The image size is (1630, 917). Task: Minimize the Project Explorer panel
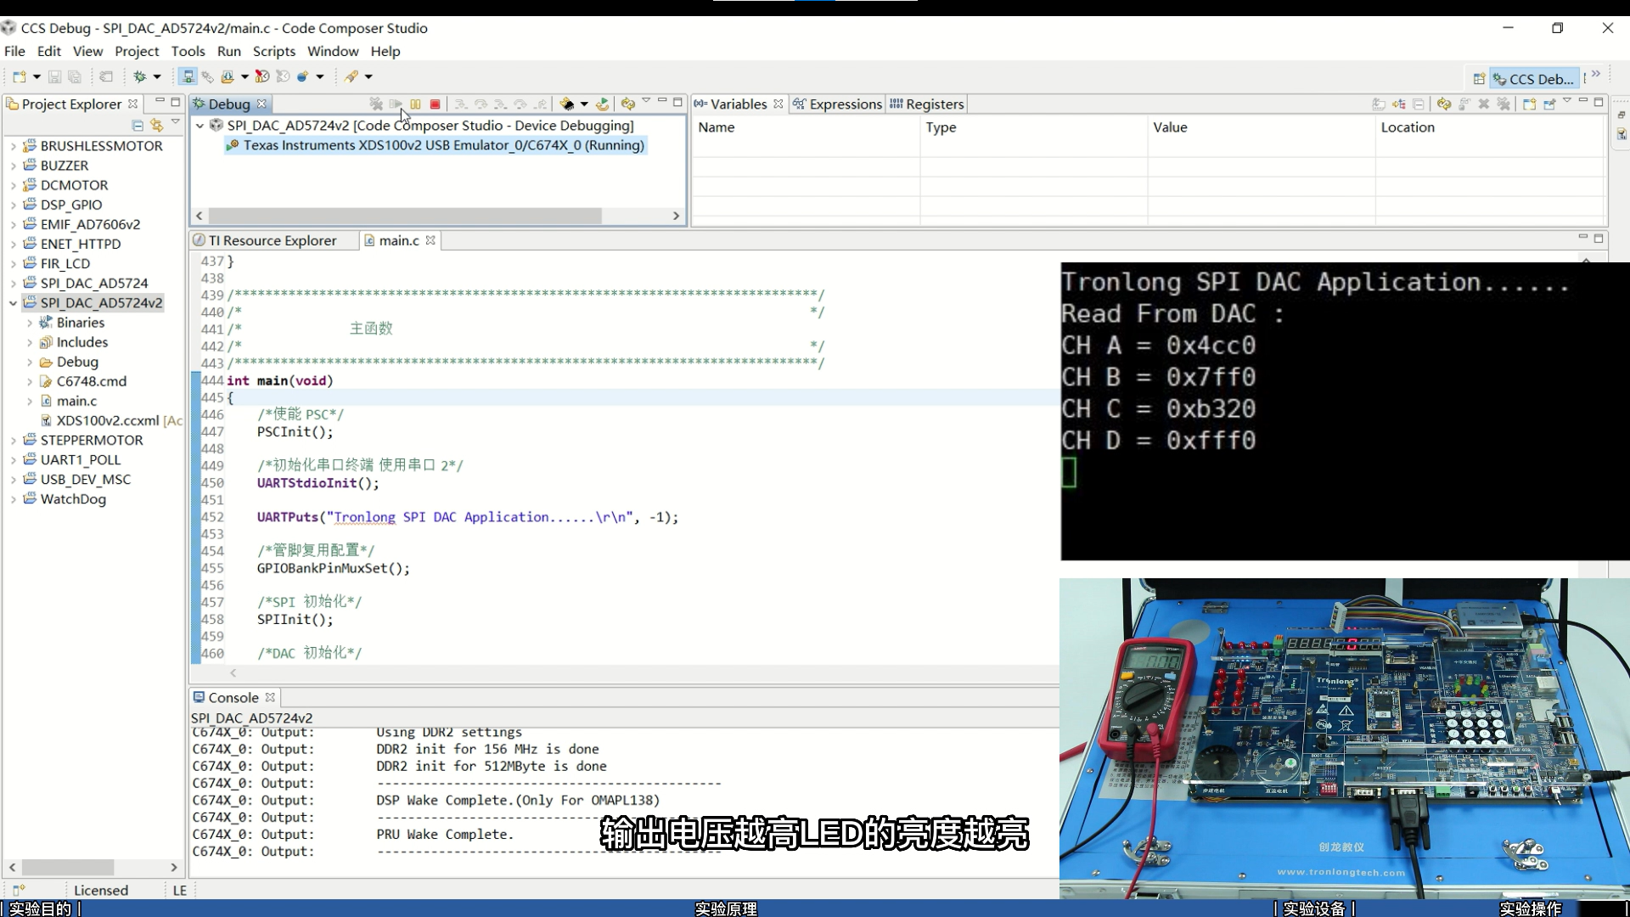point(159,101)
